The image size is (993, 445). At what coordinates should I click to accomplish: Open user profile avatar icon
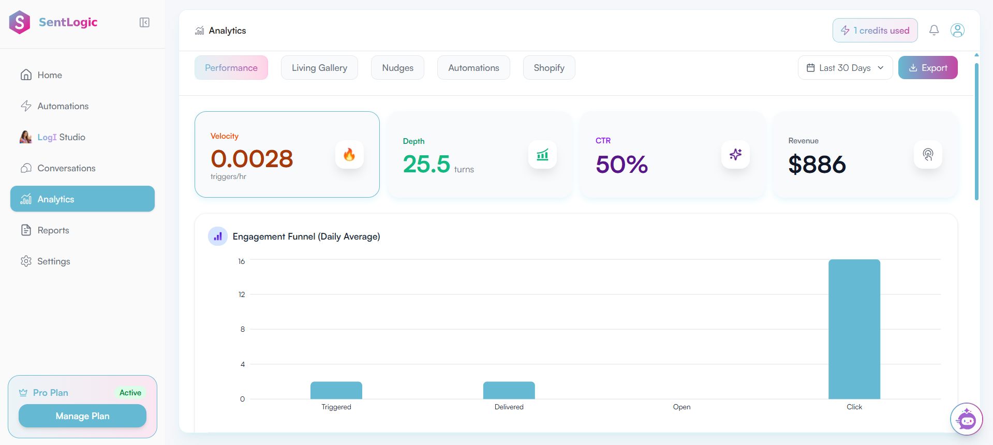pyautogui.click(x=957, y=31)
